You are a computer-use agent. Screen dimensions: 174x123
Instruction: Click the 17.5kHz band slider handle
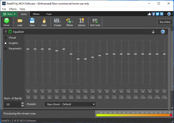click(164, 54)
